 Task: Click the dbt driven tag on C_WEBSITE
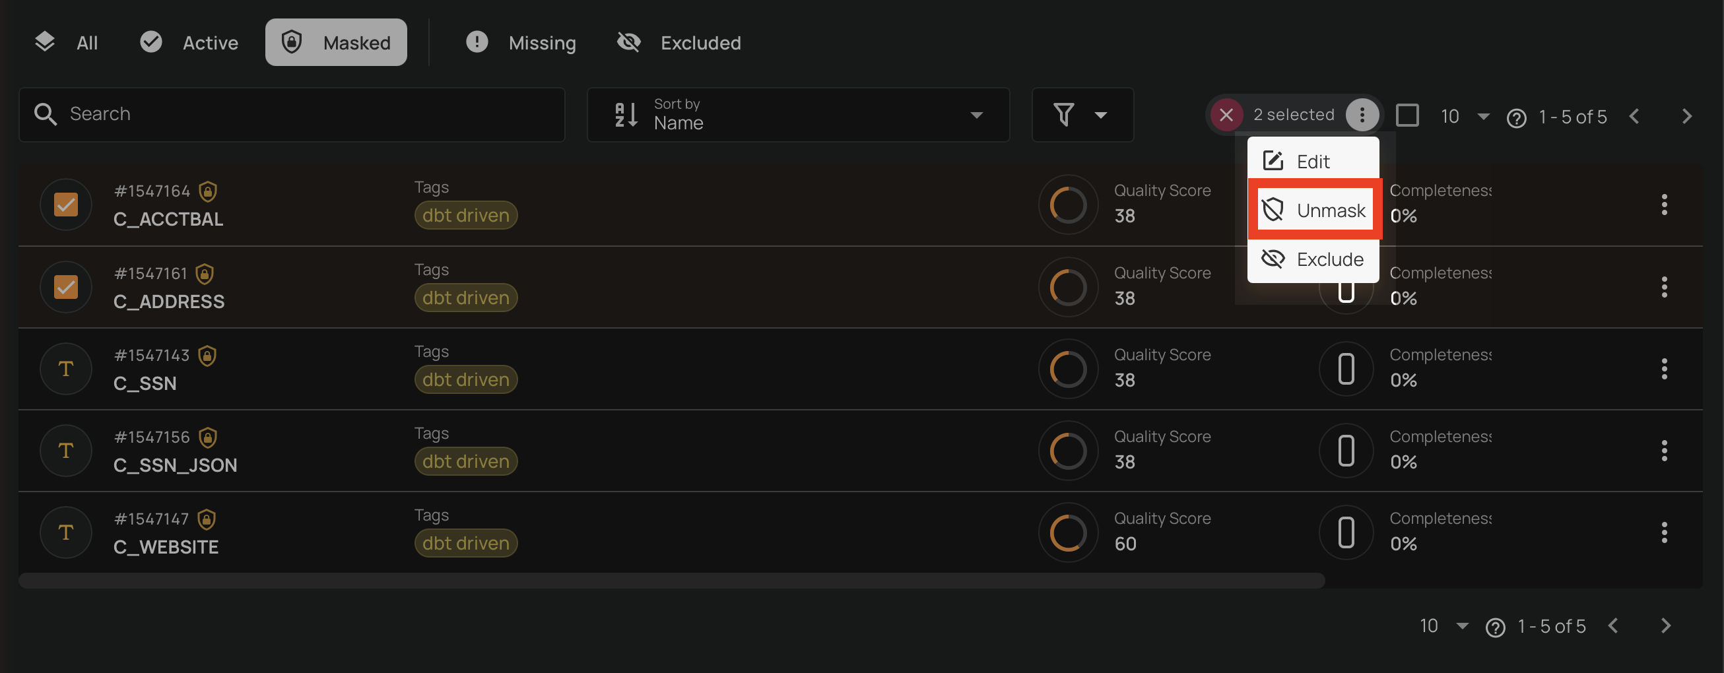pos(466,543)
